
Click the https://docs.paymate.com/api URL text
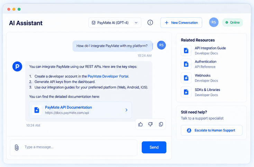coord(67,113)
